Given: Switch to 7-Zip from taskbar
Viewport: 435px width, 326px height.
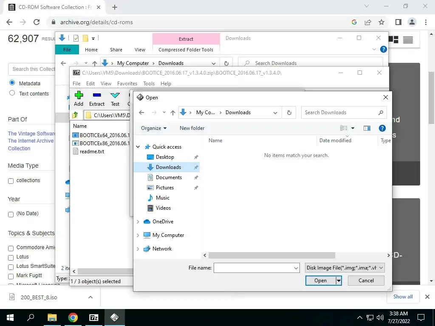Looking at the screenshot, I should tap(93, 318).
